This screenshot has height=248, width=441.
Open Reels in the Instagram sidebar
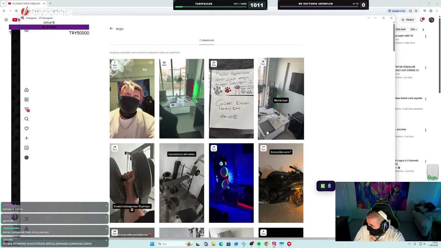coord(27,100)
